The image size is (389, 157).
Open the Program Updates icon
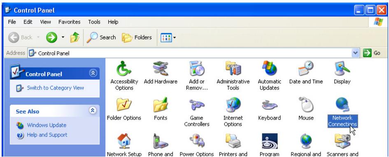coord(270,141)
